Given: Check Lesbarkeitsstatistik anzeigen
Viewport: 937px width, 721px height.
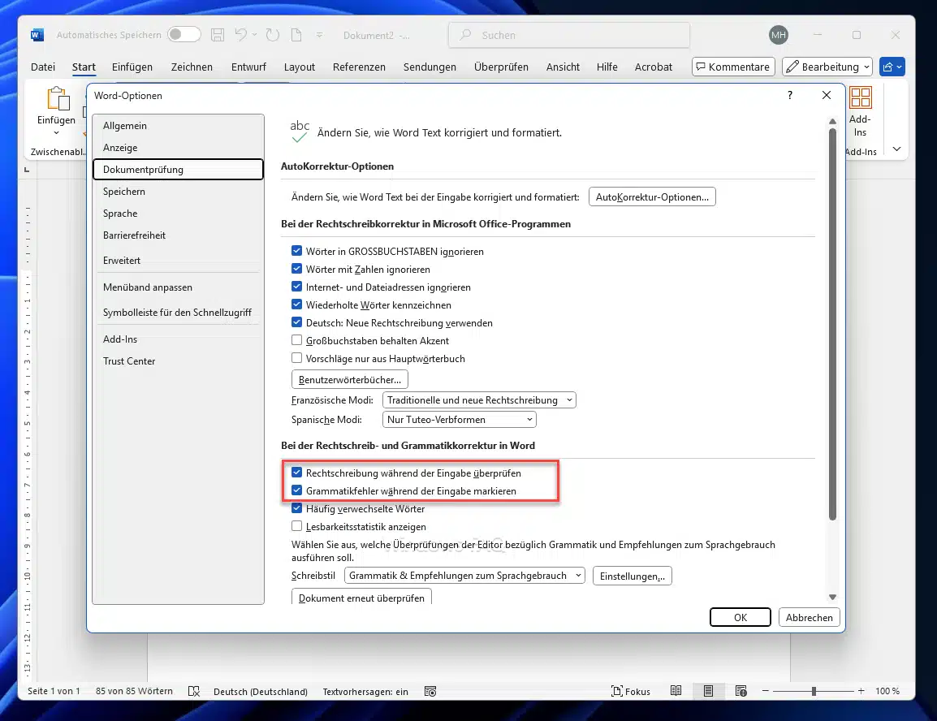Looking at the screenshot, I should point(296,526).
